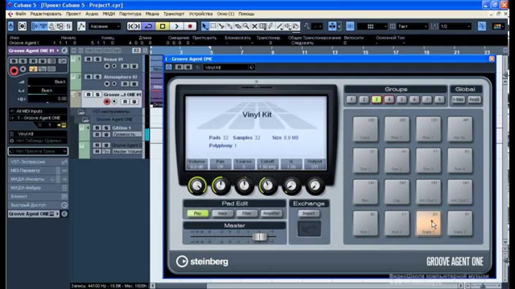Open the Audio menu
This screenshot has width=515, height=289.
tap(92, 14)
